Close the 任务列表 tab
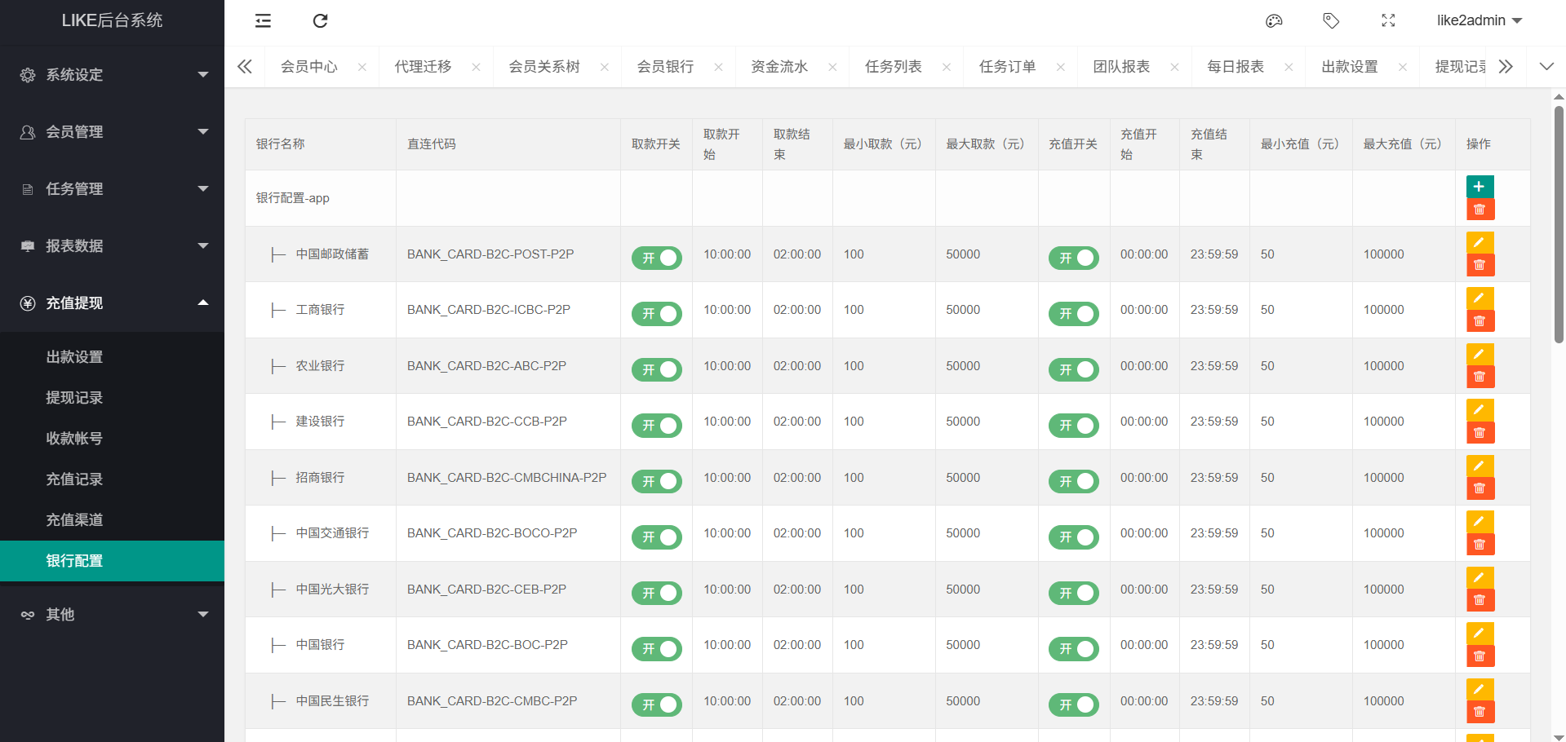 [947, 68]
